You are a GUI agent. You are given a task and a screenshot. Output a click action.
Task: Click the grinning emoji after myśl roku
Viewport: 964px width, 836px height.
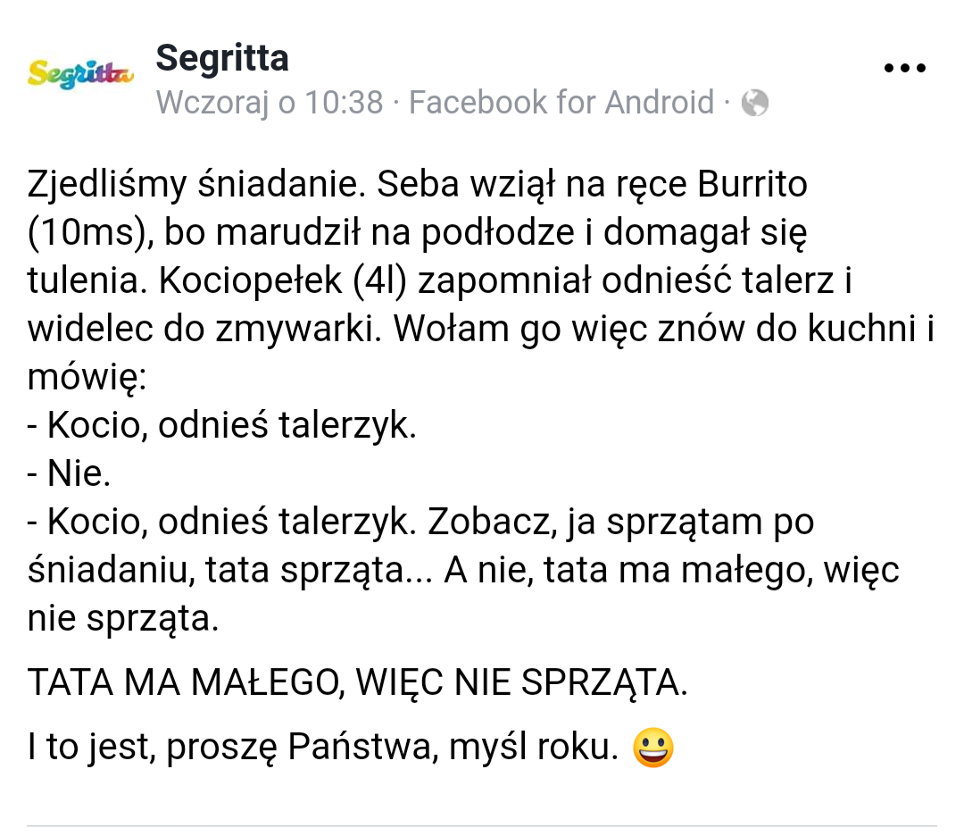[652, 748]
